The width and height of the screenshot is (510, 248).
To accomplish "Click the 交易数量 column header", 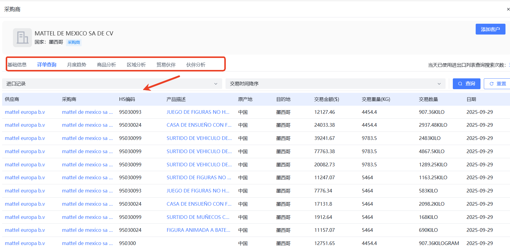I will click(x=428, y=99).
